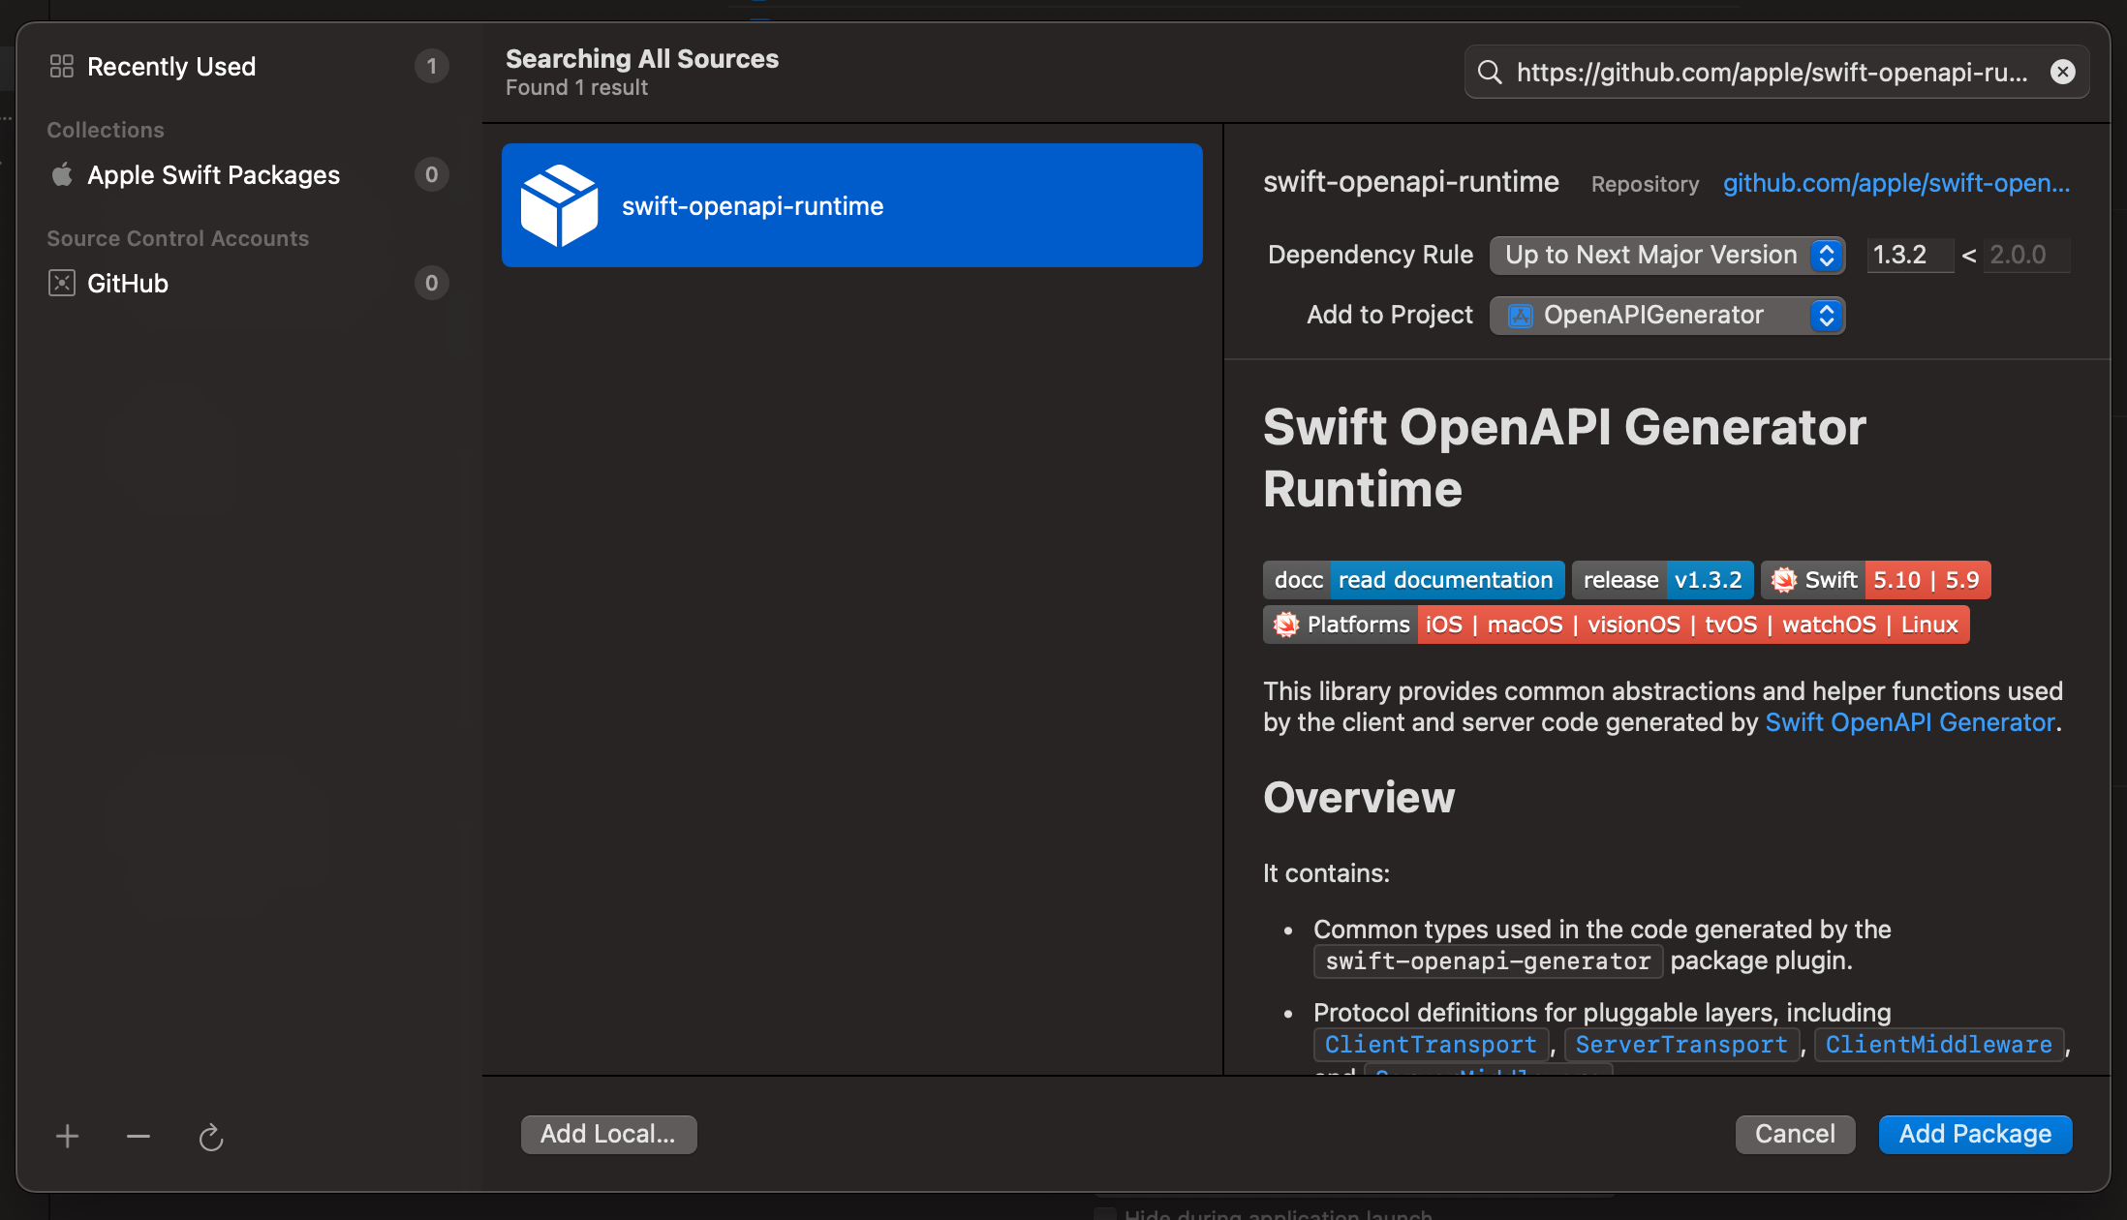
Task: Click the GitHub account icon
Action: pyautogui.click(x=62, y=283)
